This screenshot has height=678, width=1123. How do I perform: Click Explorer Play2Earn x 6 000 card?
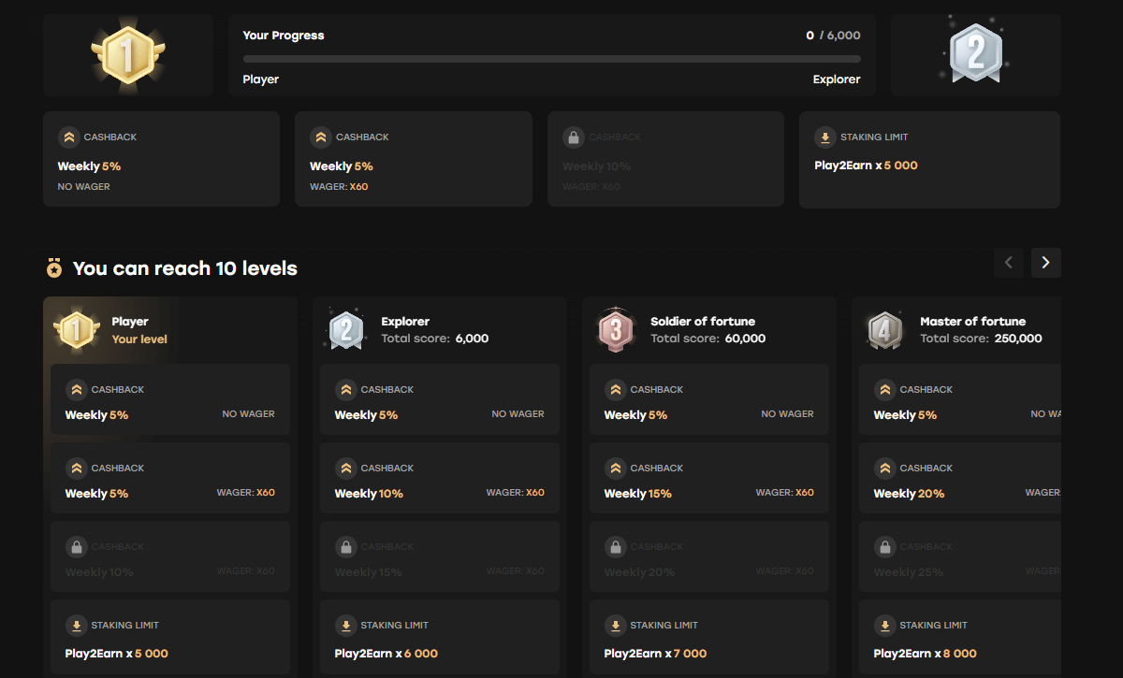tap(439, 636)
